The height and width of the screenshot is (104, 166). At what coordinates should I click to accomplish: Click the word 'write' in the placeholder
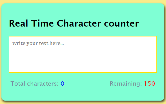pyautogui.click(x=19, y=43)
